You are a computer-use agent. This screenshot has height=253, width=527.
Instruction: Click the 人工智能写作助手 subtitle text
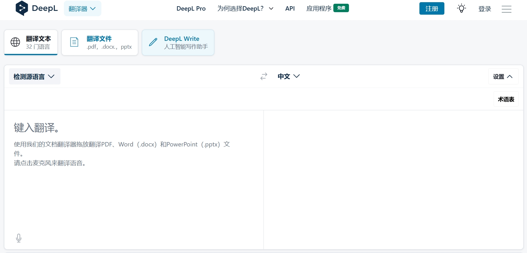pos(186,47)
